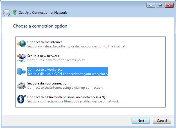The width and height of the screenshot is (176, 128).
Task: Choose 'Set up a new network' title
Action: point(43,56)
